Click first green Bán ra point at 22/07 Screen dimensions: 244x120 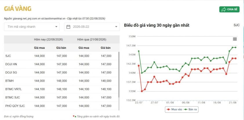(139, 51)
